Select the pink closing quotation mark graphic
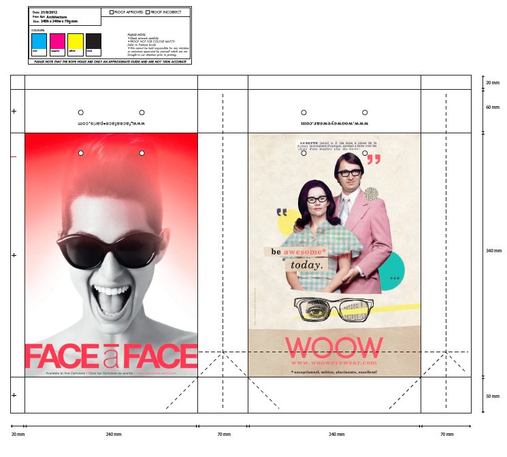The height and width of the screenshot is (457, 507). point(374,160)
